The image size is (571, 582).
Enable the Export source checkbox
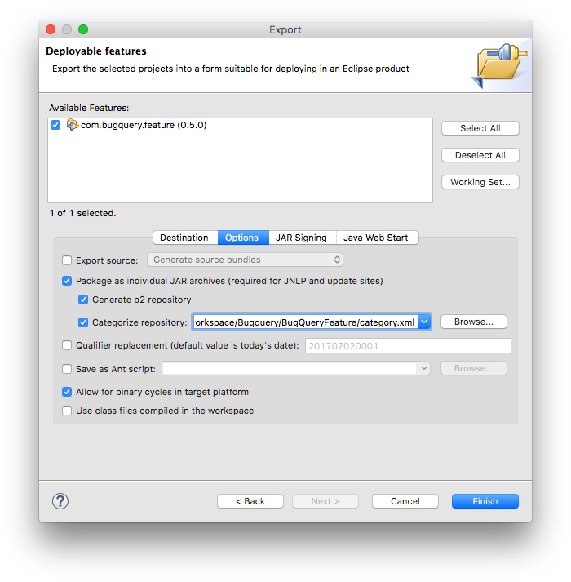click(x=67, y=260)
